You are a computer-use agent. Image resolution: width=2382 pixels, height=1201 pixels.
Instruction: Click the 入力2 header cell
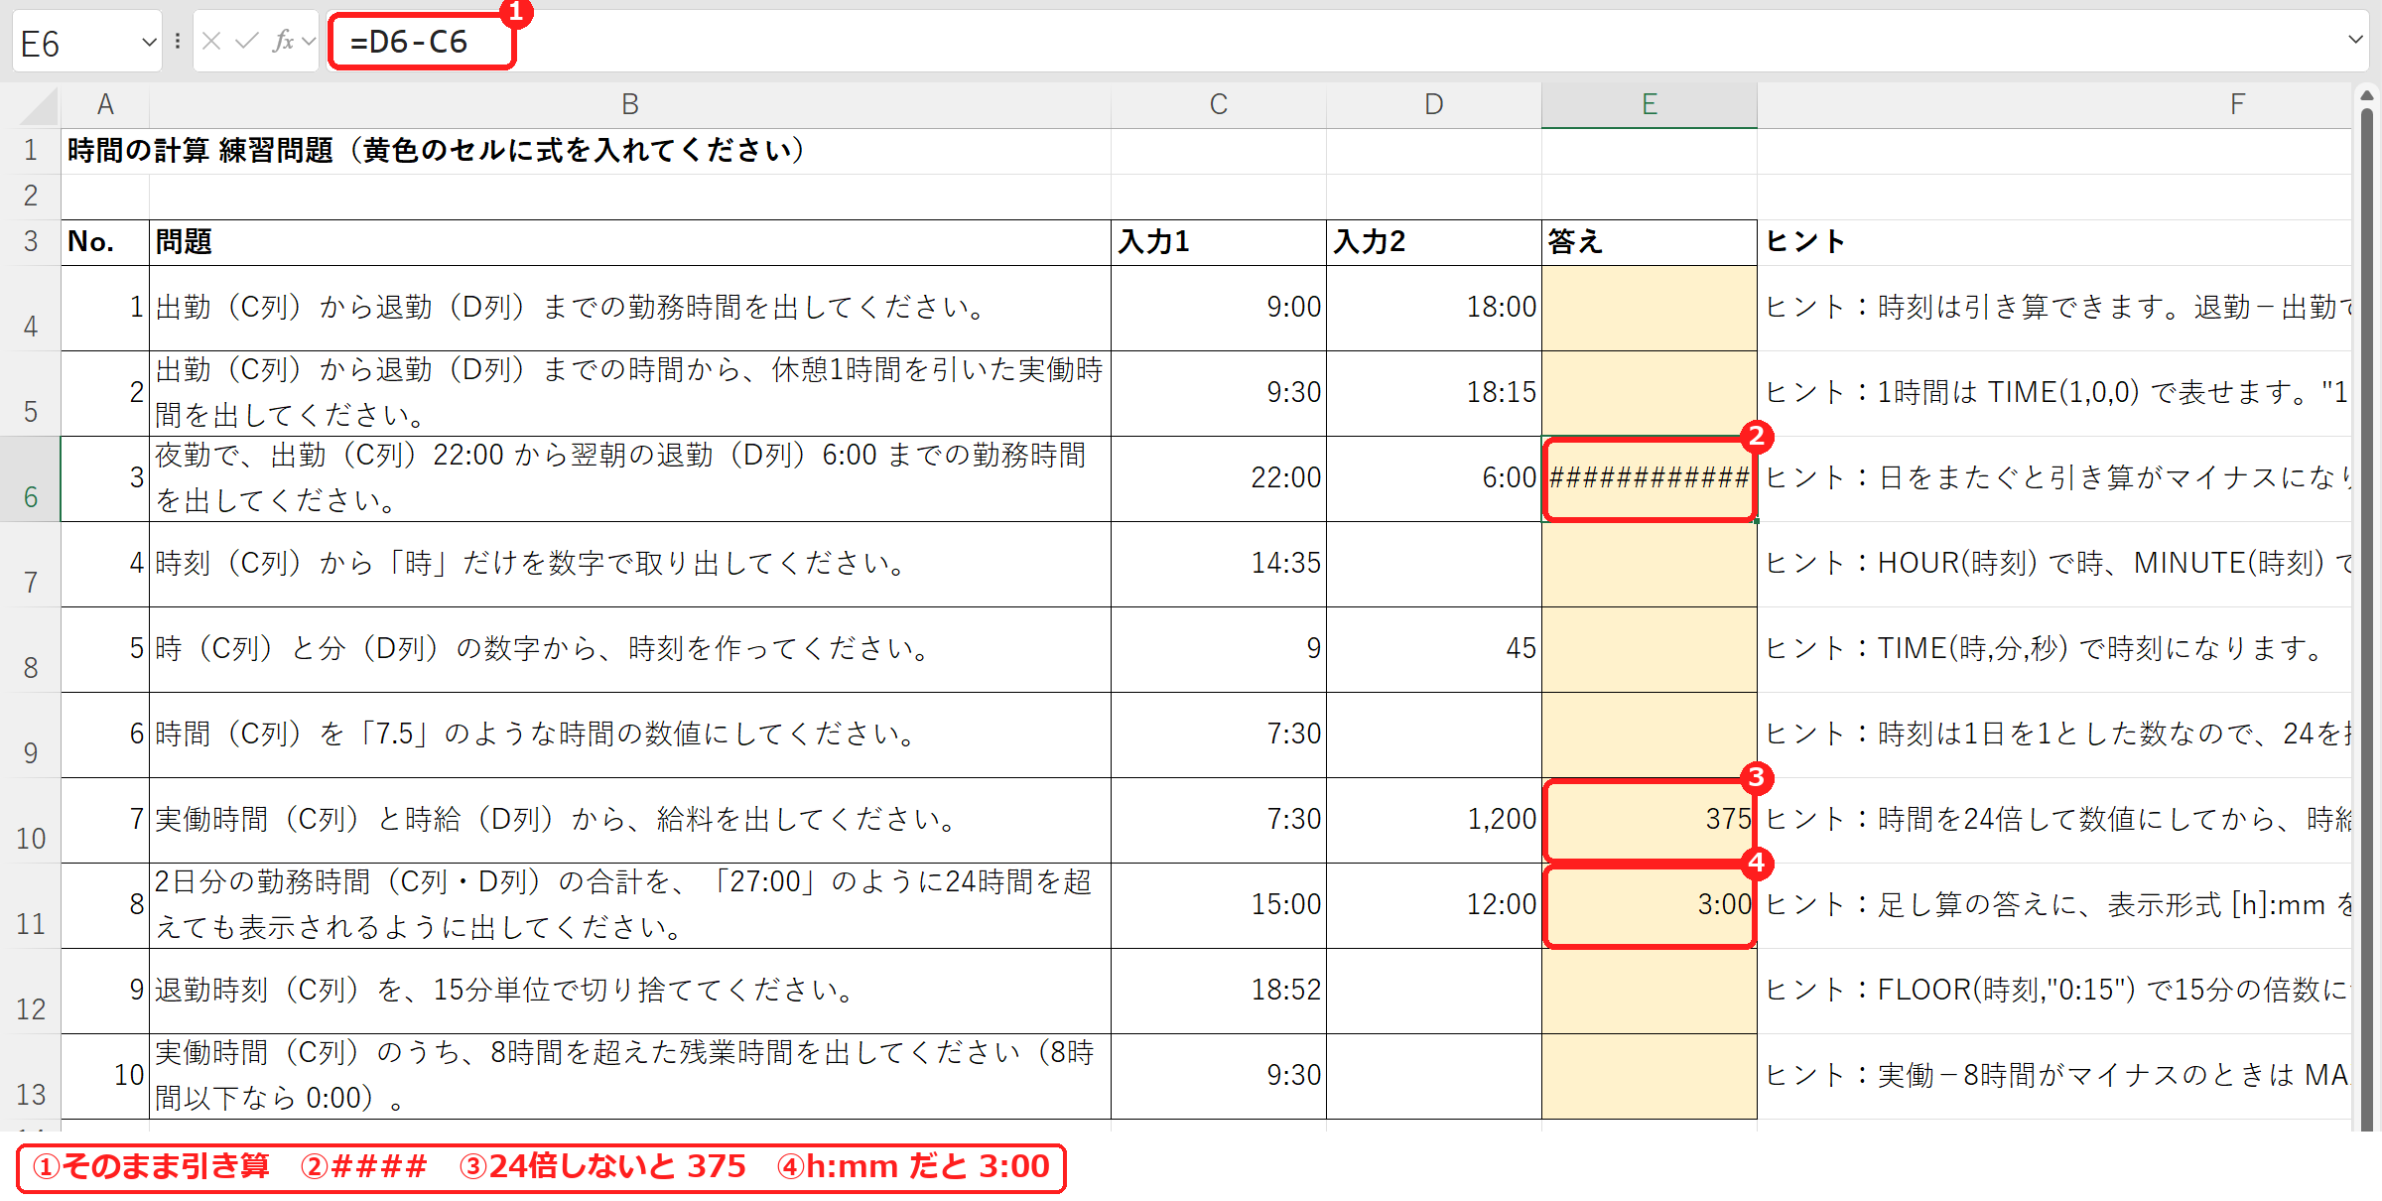click(1434, 242)
